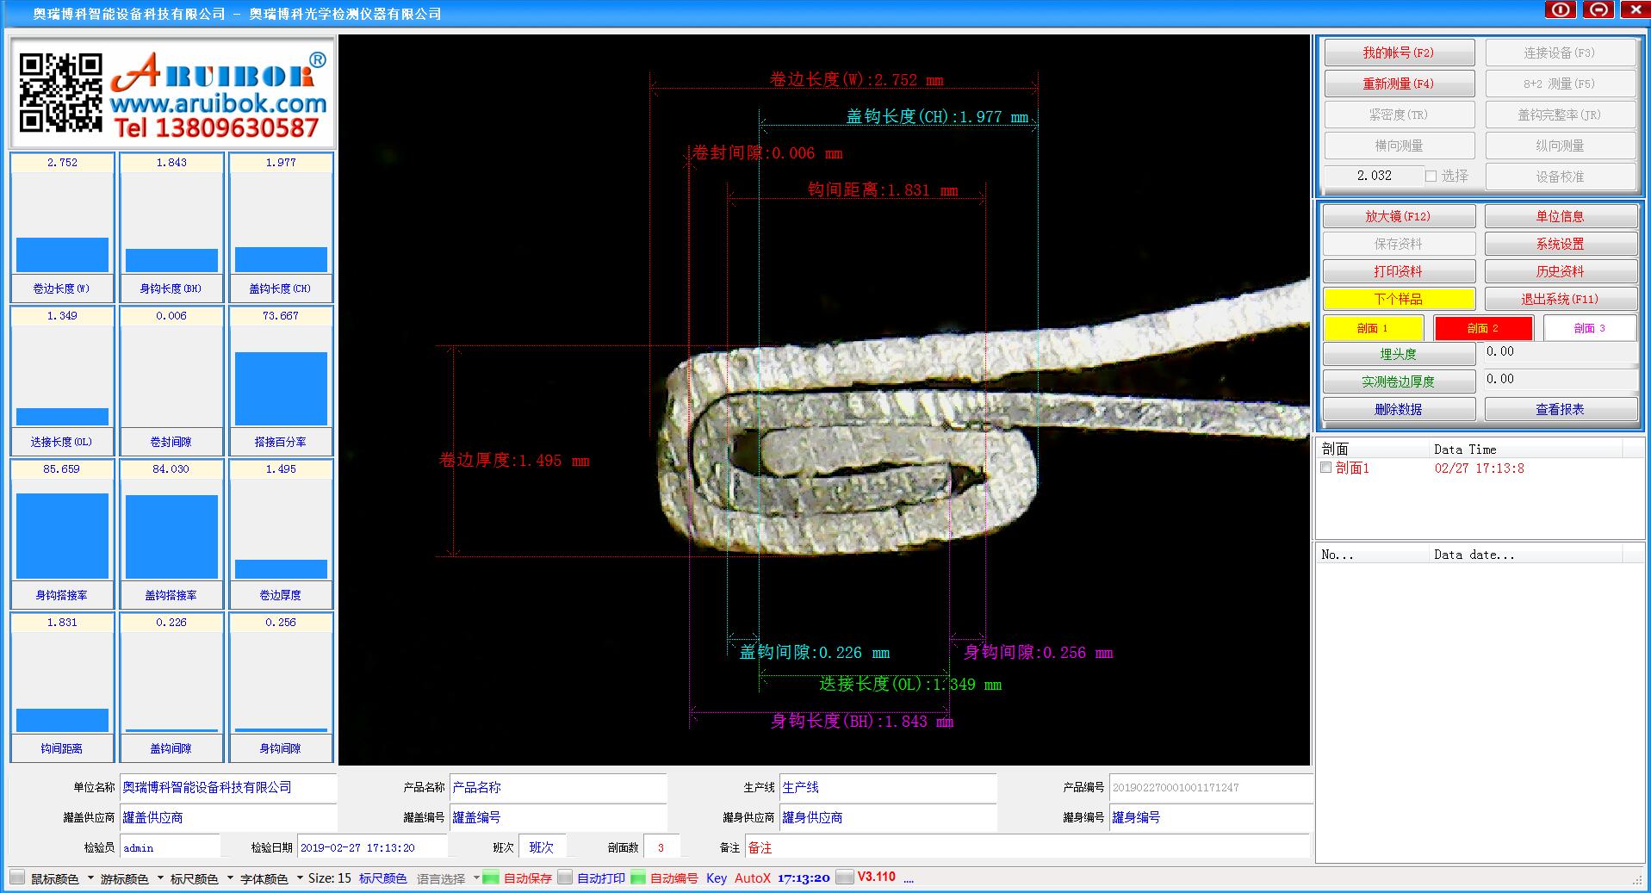Switch to the 剖面 2 tab
This screenshot has width=1651, height=893.
click(x=1483, y=328)
